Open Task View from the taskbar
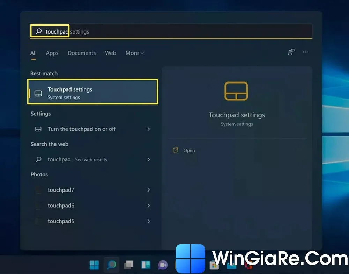349x274 pixels. point(129,265)
